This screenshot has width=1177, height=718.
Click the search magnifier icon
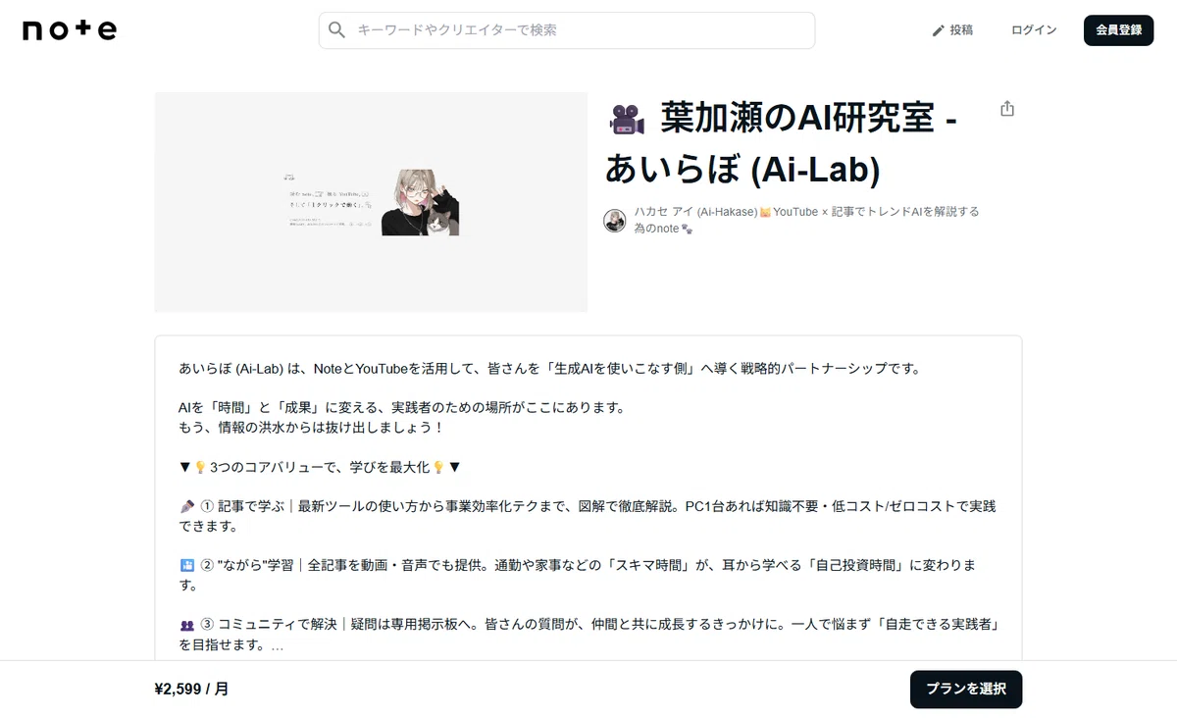pos(336,30)
